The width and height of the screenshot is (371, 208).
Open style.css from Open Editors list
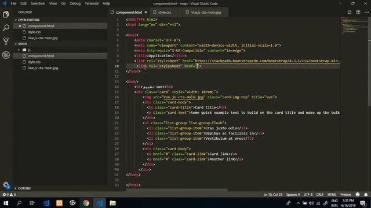[34, 32]
